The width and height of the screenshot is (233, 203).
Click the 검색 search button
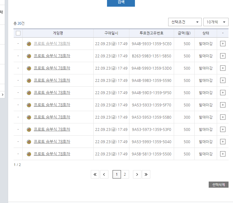click(x=121, y=3)
